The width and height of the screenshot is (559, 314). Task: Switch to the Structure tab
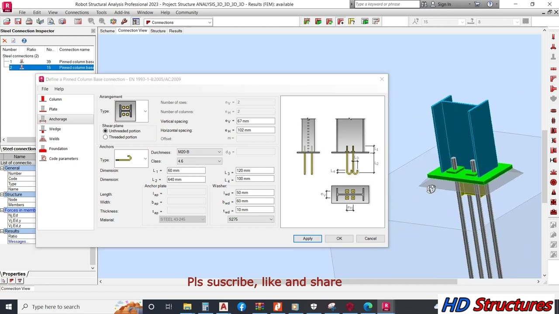point(158,31)
